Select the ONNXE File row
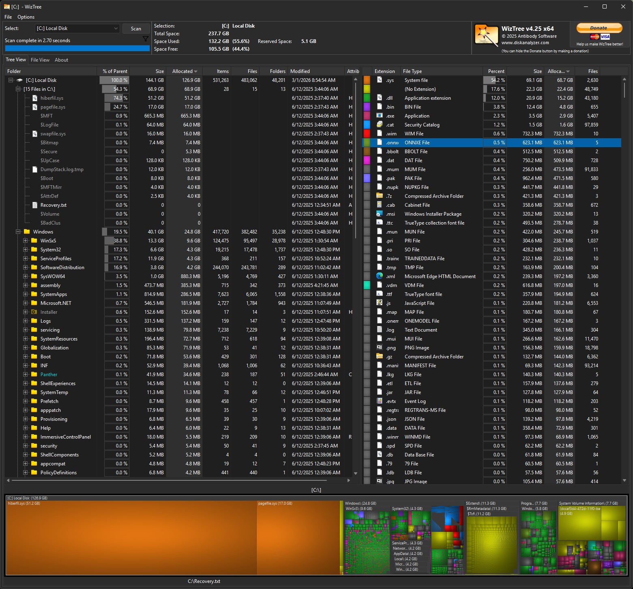The width and height of the screenshot is (633, 589). 491,143
